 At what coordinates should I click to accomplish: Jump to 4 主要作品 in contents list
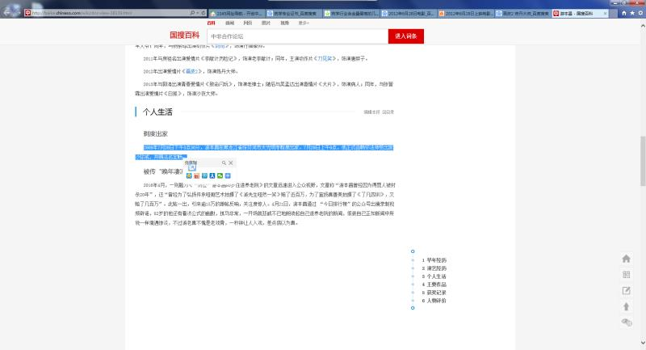pyautogui.click(x=434, y=285)
